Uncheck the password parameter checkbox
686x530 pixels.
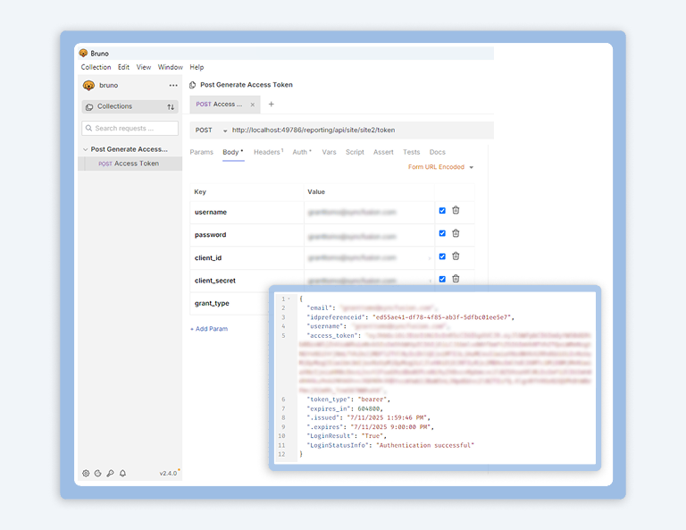(x=442, y=233)
